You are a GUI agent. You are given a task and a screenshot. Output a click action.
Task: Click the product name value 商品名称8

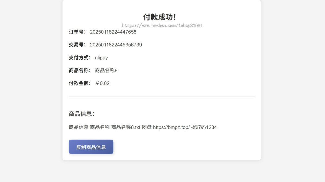pos(106,71)
